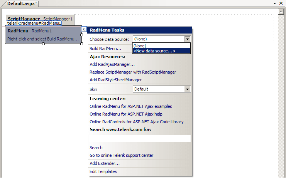This screenshot has height=178, width=286.
Task: Open the active files dropdown arrow
Action: [275, 3]
